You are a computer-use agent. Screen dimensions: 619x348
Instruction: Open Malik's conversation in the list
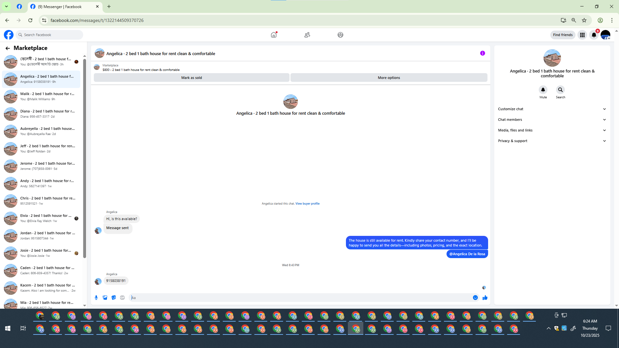pyautogui.click(x=42, y=96)
